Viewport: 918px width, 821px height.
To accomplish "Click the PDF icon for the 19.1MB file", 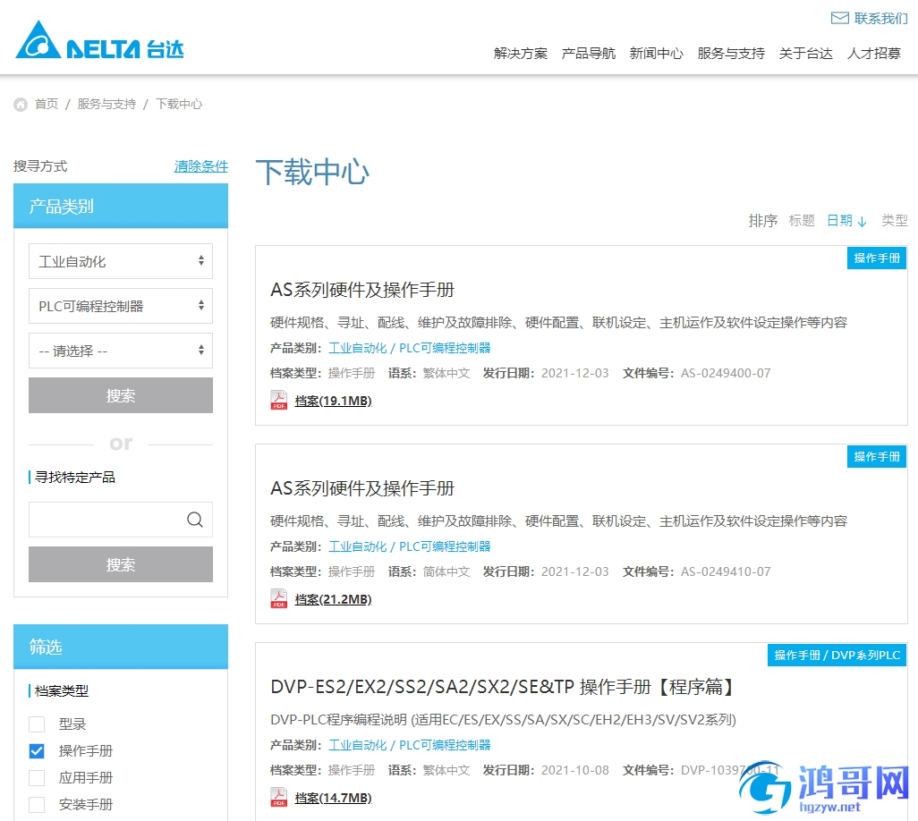I will point(278,401).
